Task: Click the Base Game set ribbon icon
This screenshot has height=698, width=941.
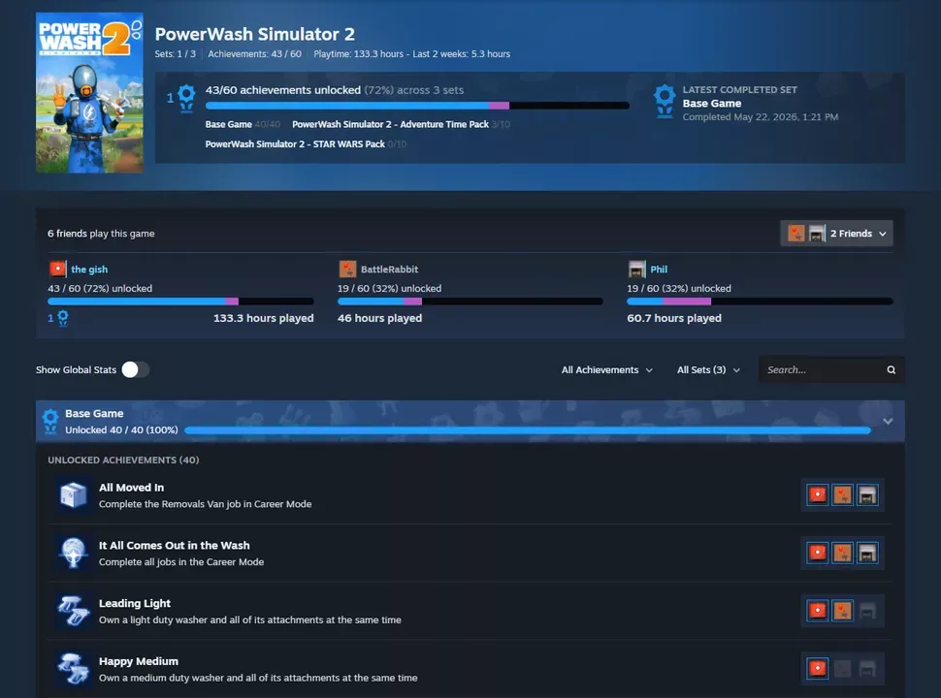Action: (50, 421)
